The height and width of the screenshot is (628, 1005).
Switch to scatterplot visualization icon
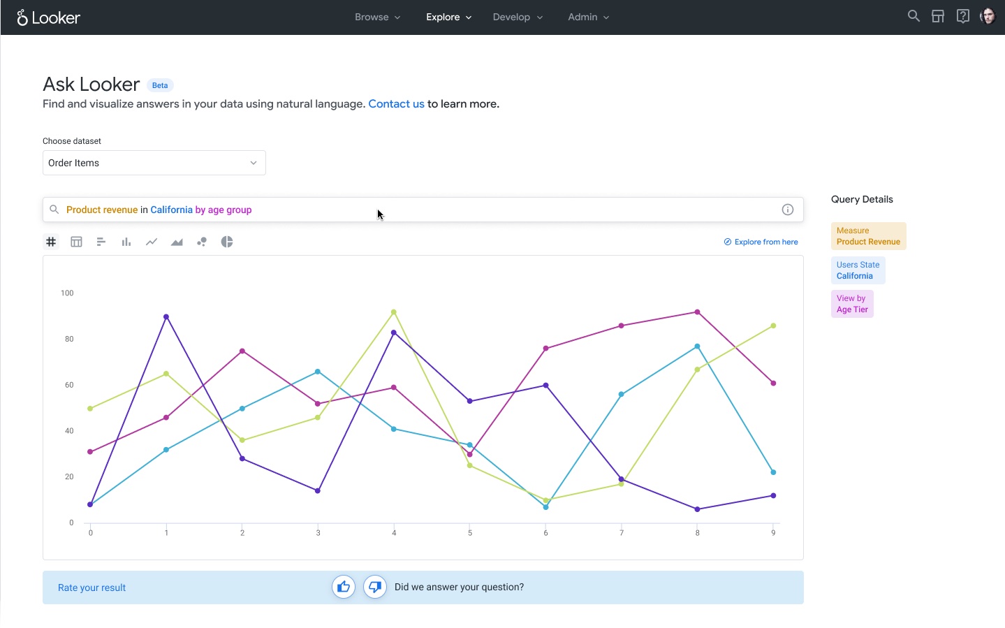202,242
